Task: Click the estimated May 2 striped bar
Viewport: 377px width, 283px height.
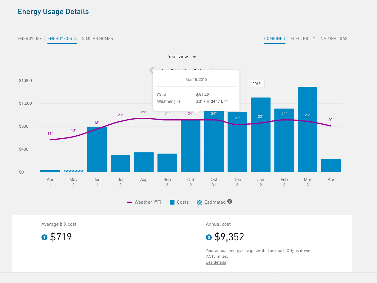Action: click(74, 171)
